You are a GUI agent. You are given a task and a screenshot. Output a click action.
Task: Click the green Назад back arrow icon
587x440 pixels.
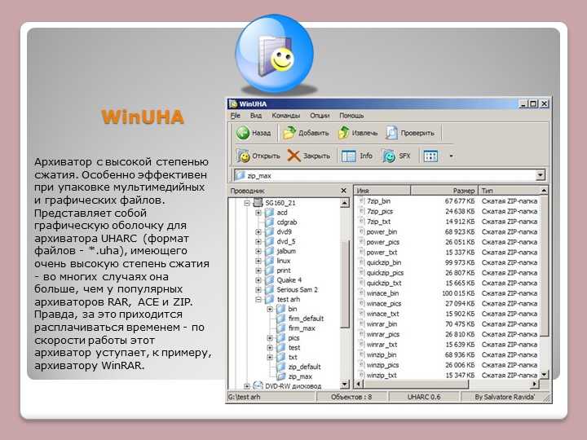pos(243,133)
